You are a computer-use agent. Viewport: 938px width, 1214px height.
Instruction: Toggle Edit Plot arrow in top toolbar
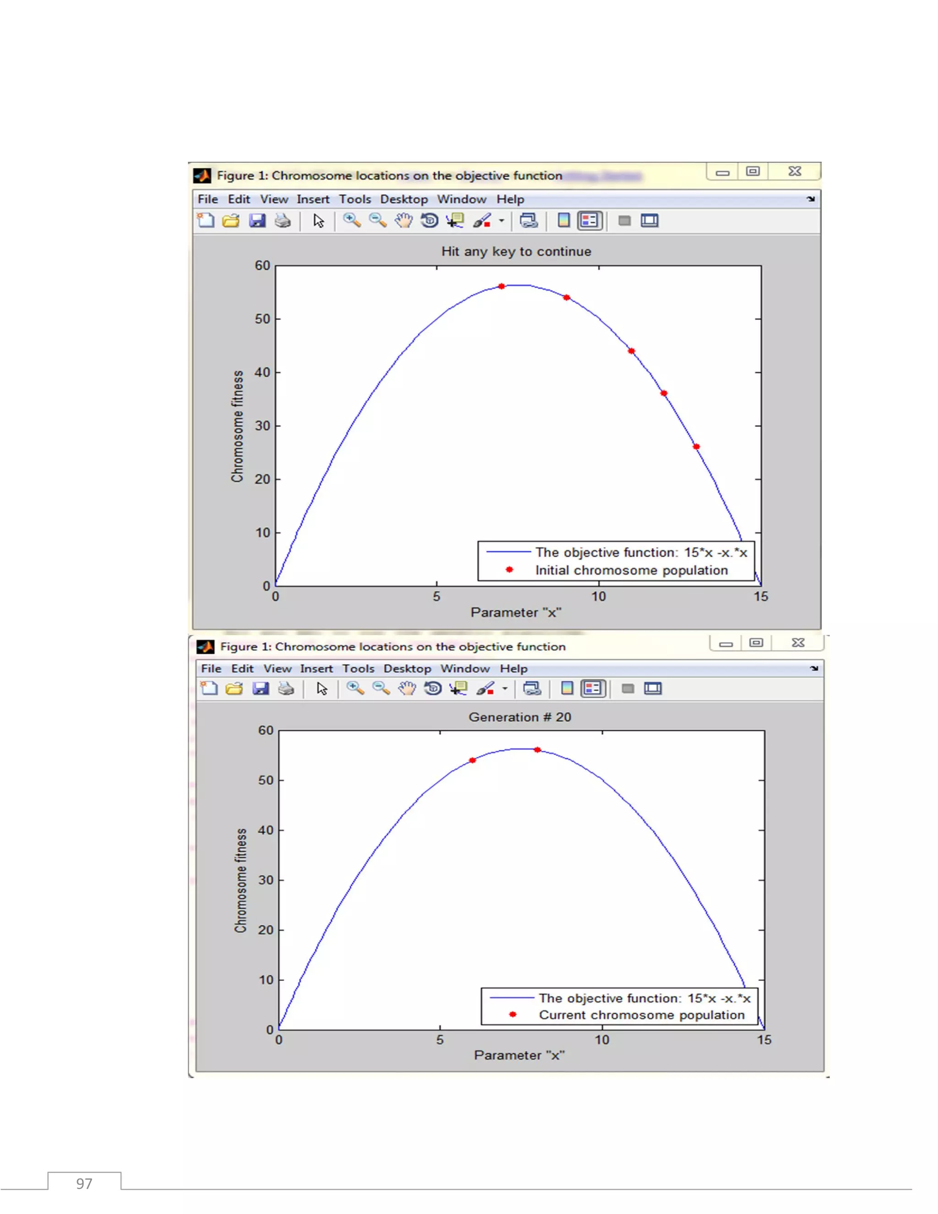pos(318,221)
